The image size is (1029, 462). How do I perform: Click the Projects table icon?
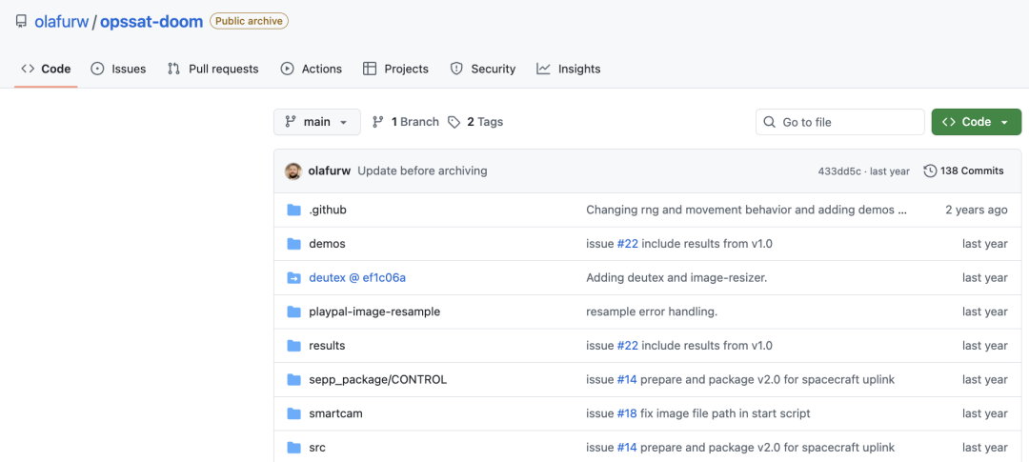pyautogui.click(x=370, y=69)
